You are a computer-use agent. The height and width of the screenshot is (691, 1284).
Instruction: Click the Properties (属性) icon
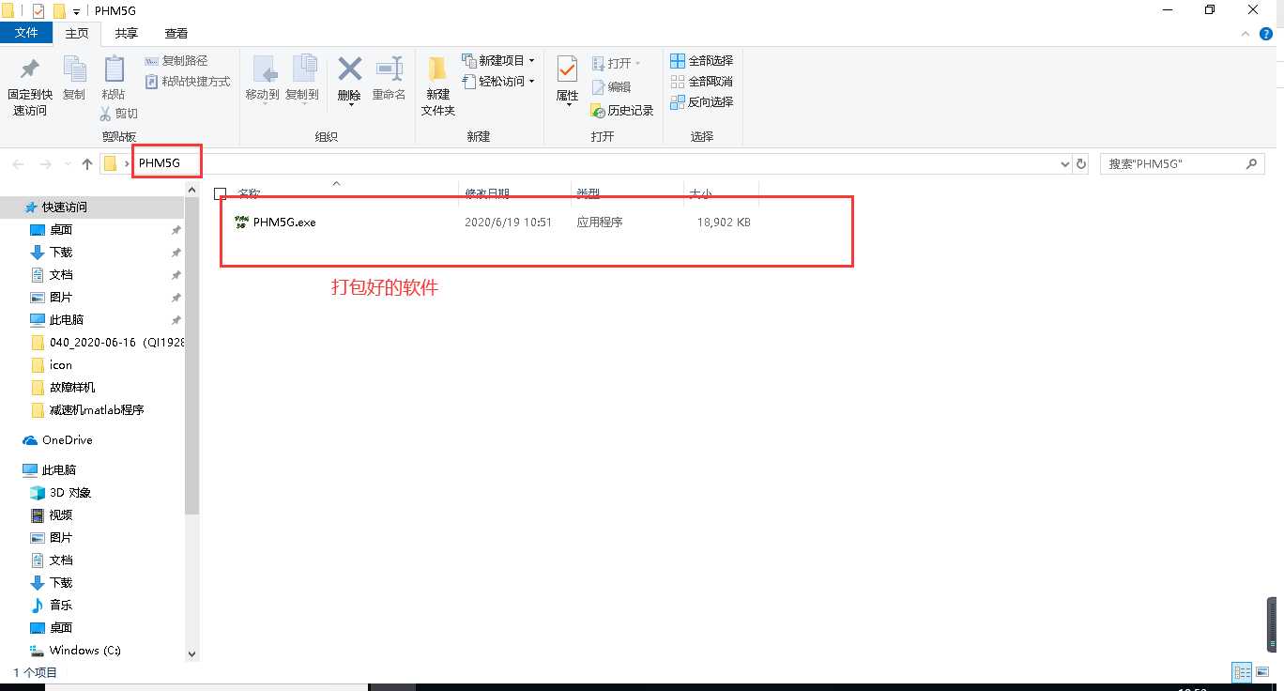(x=567, y=69)
